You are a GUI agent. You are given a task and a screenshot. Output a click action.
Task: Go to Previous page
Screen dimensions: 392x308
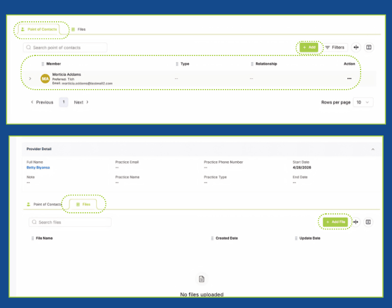[x=42, y=102]
